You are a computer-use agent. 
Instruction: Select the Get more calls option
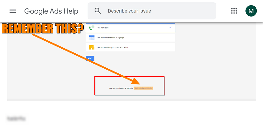click(130, 28)
